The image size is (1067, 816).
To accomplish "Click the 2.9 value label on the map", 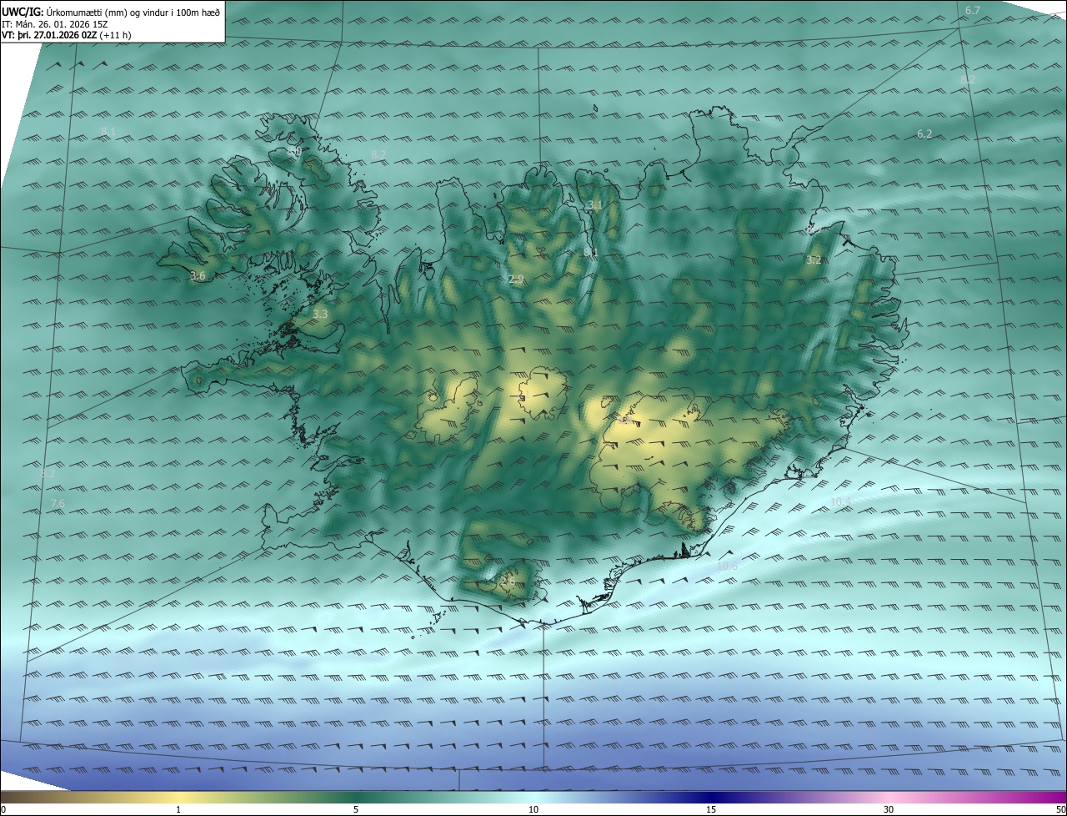I will click(516, 279).
